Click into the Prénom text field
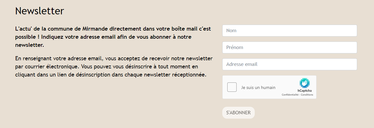Viewport: 374px width, 128px height. (x=289, y=47)
